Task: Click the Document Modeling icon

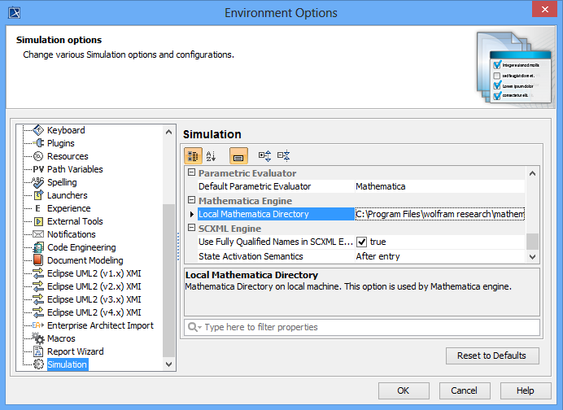Action: 38,260
